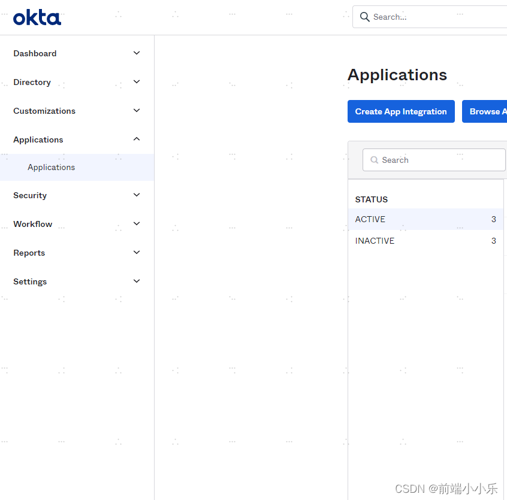Select Directory in the sidebar menu
The image size is (507, 500).
32,82
